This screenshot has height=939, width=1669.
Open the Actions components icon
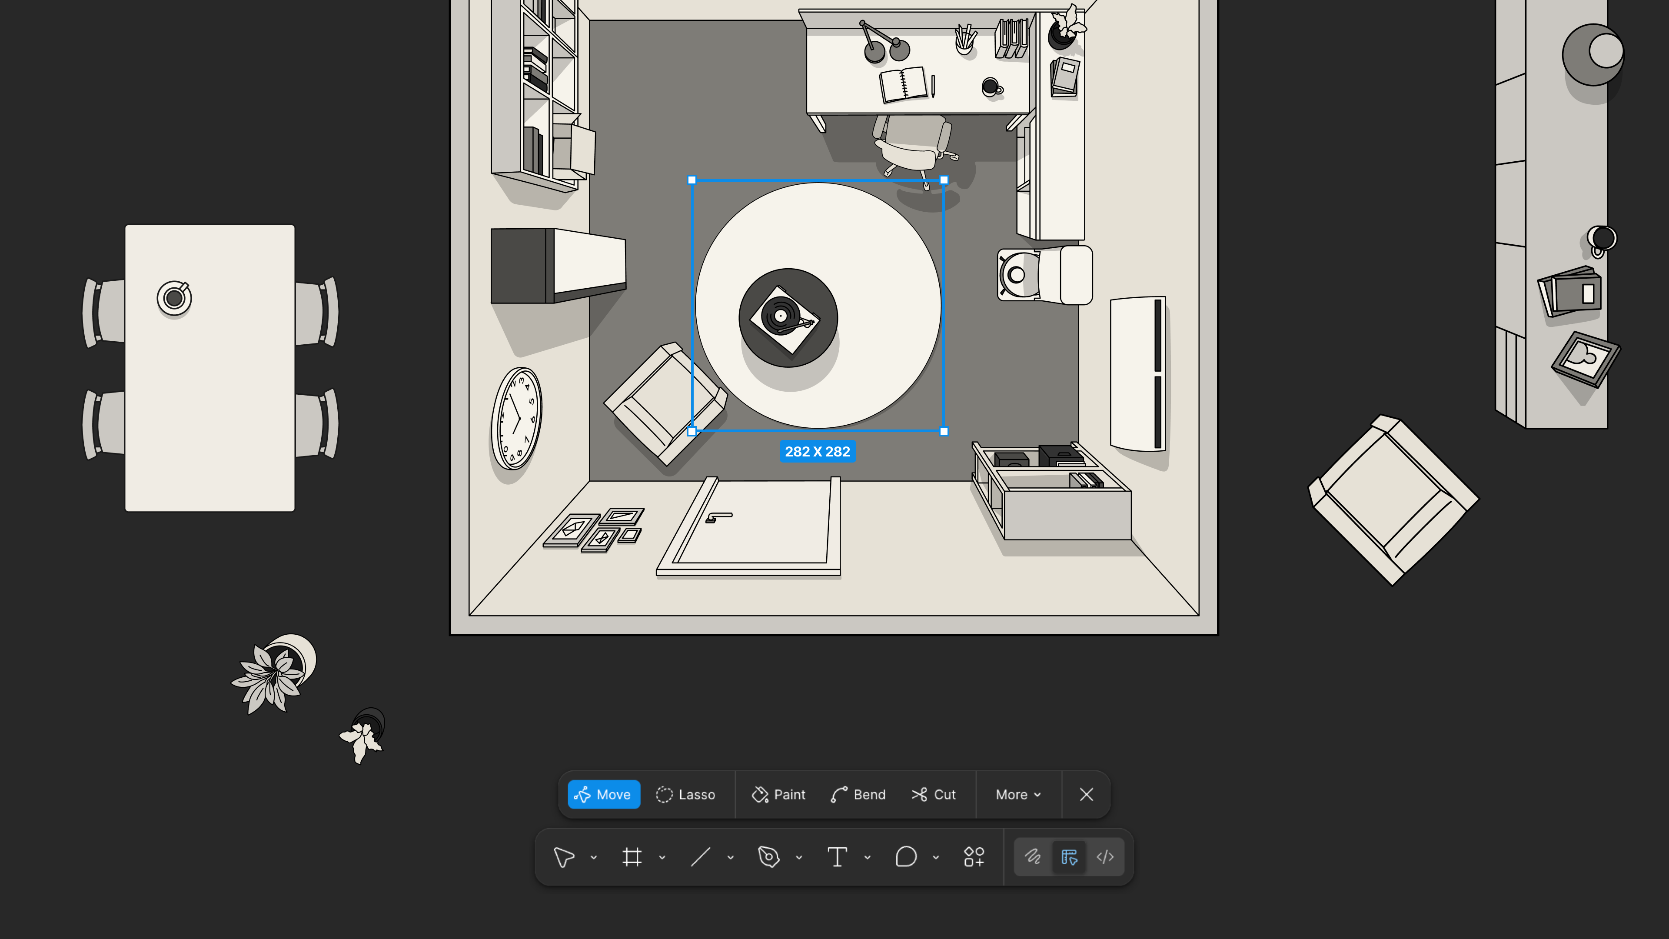point(974,857)
